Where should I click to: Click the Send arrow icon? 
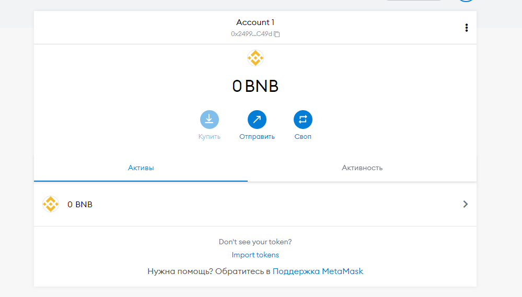[x=257, y=120]
